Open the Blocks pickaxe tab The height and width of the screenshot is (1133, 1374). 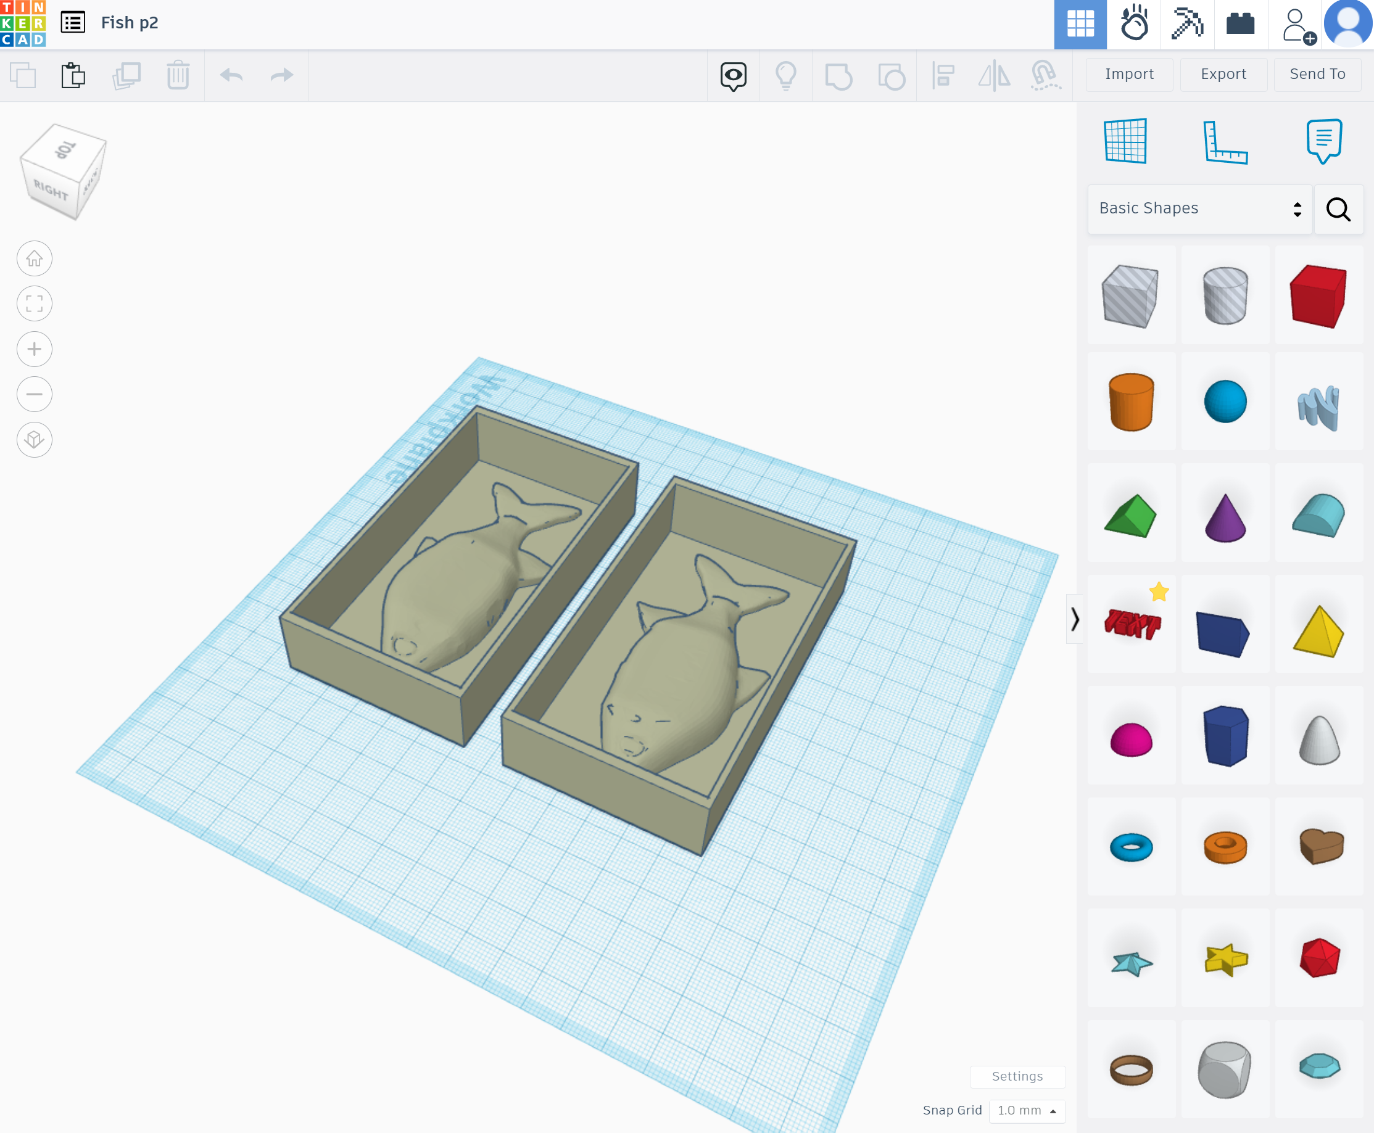tap(1187, 24)
